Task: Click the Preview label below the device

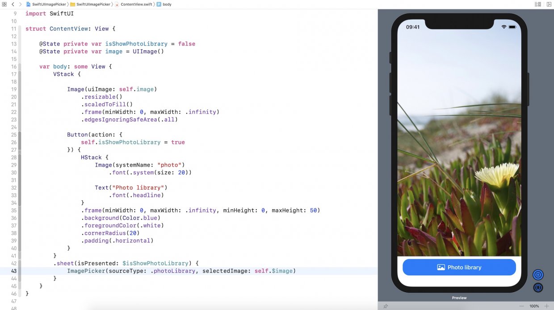Action: [x=459, y=298]
